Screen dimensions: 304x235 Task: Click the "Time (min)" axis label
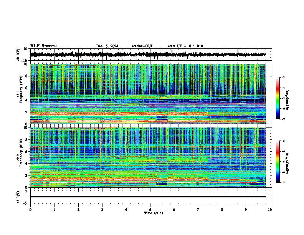154,213
